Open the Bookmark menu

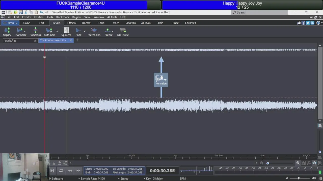click(63, 17)
